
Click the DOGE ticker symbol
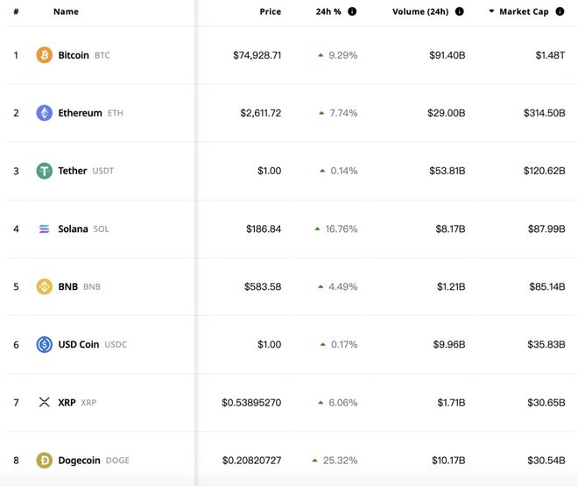[x=117, y=461]
